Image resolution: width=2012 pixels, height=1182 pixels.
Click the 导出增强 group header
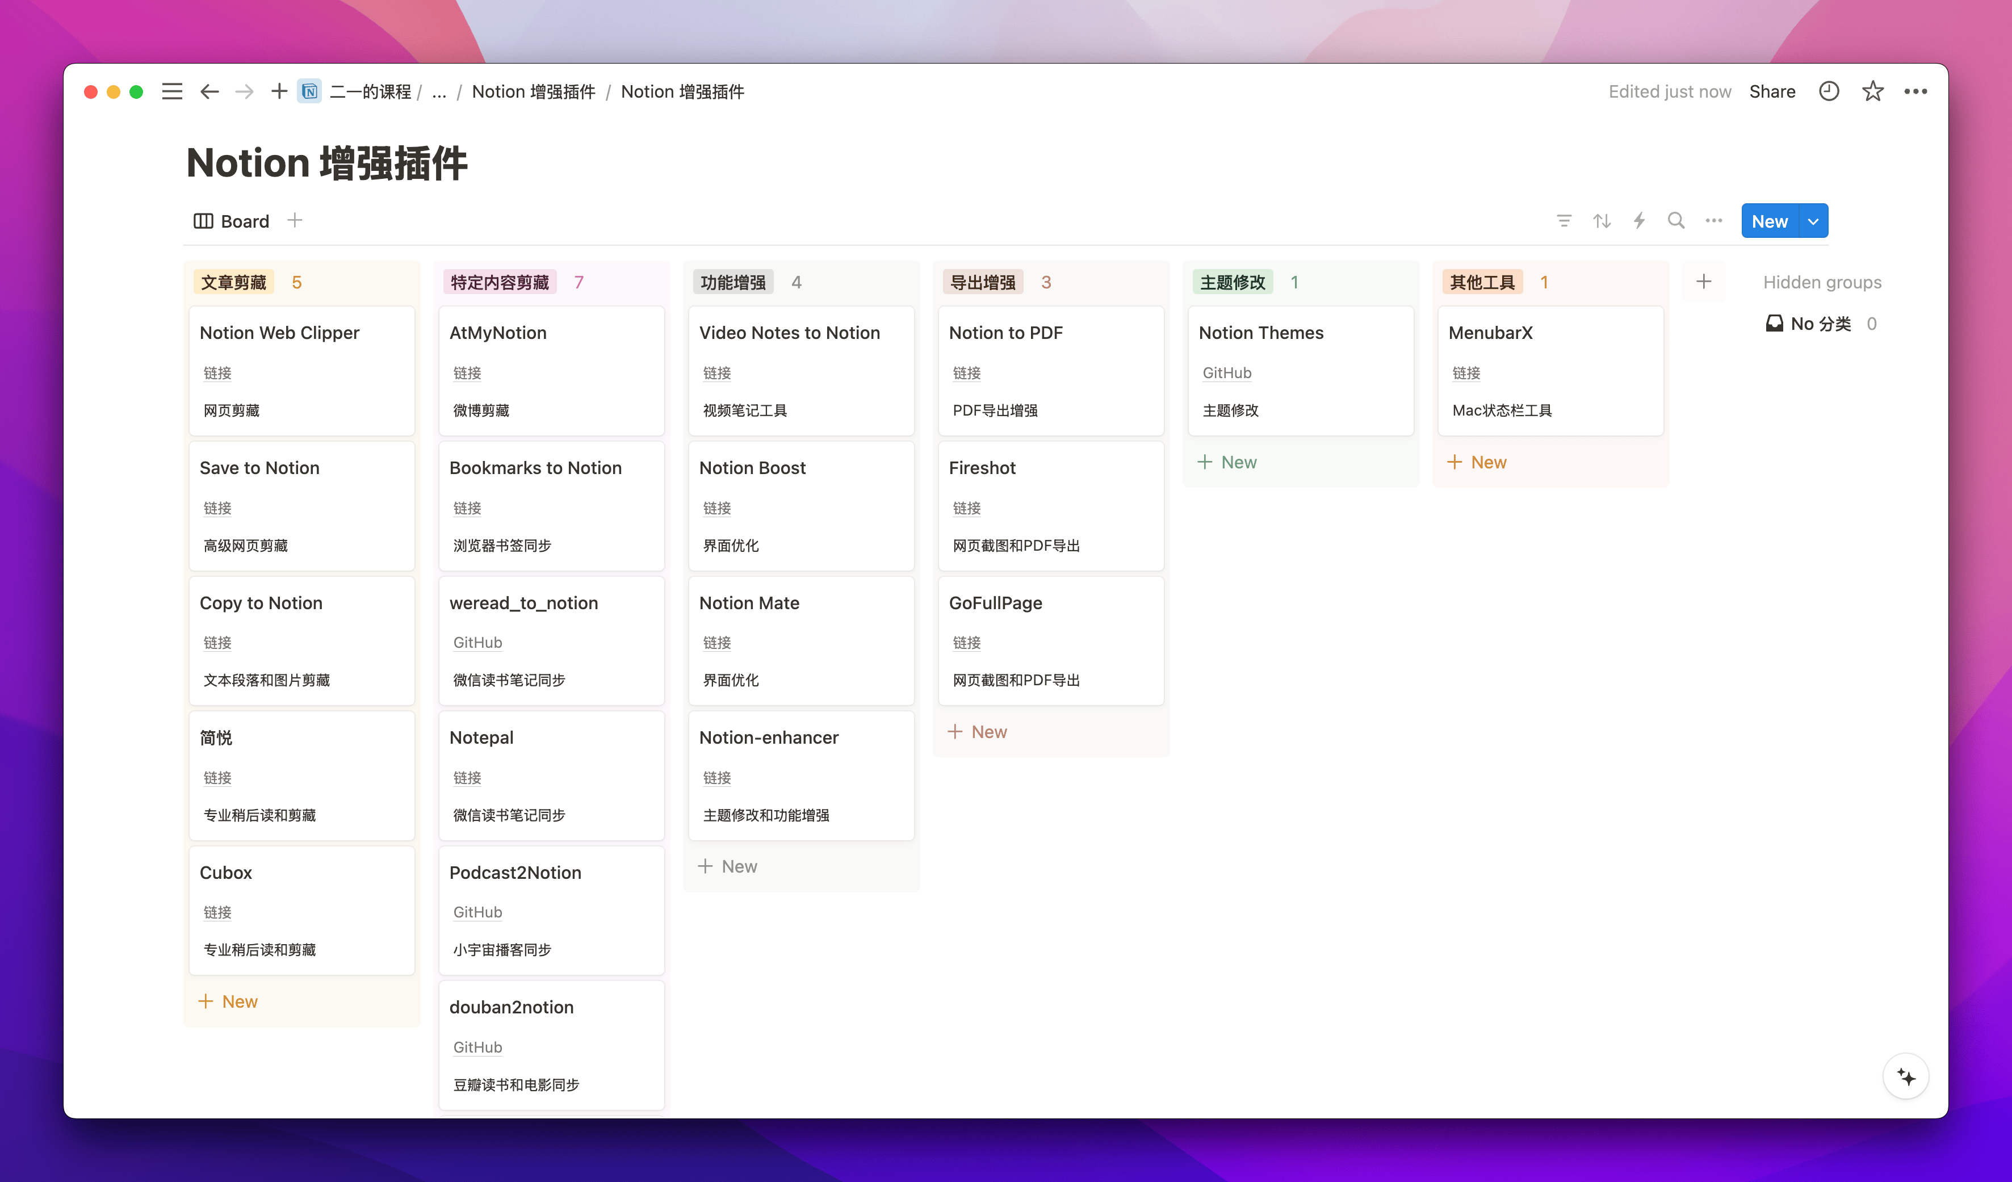pos(983,283)
